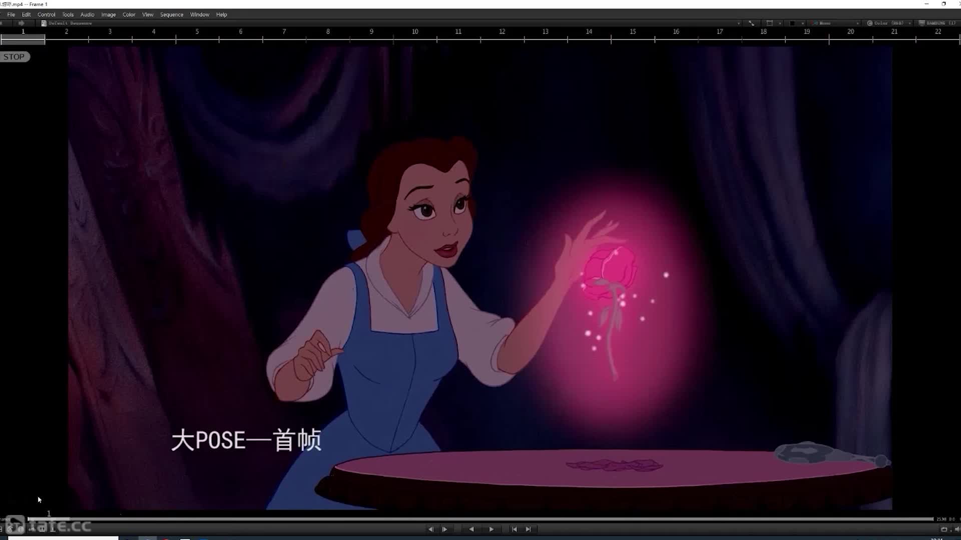Play the sequence forwards
This screenshot has height=540, width=961.
point(491,529)
